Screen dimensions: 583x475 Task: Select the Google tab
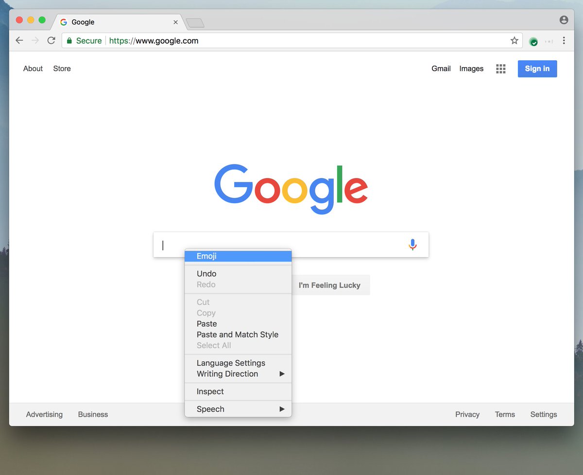click(118, 22)
